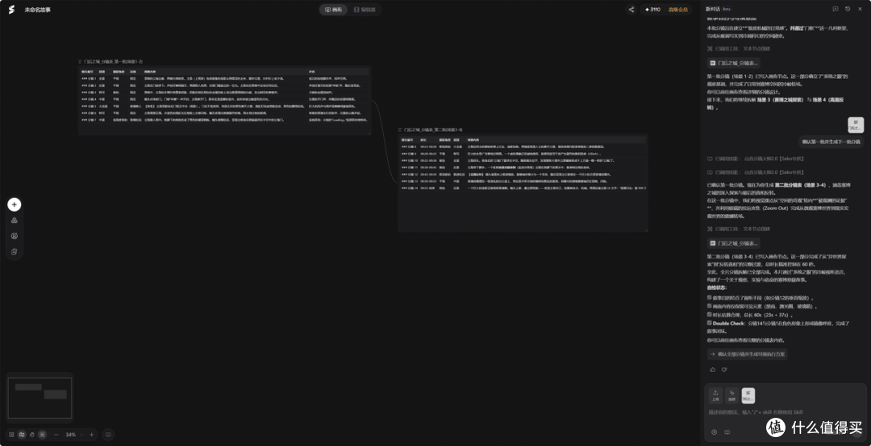This screenshot has width=871, height=446.
Task: Click the first 门后之城_分镜表 file chip
Action: pyautogui.click(x=733, y=64)
